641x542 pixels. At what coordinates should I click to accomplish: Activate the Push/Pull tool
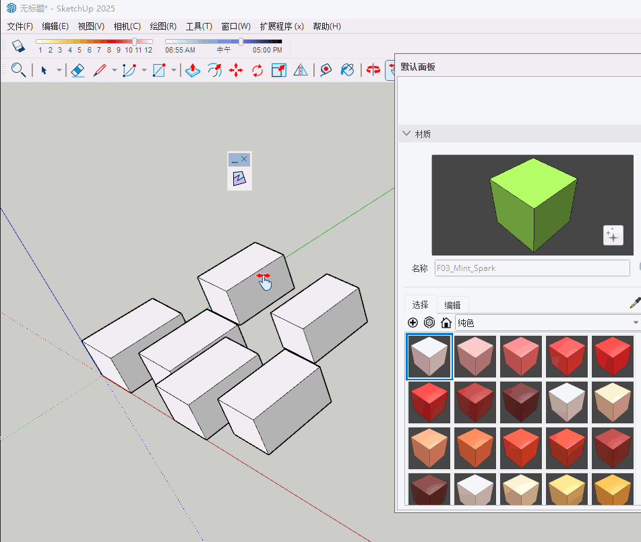[x=193, y=70]
